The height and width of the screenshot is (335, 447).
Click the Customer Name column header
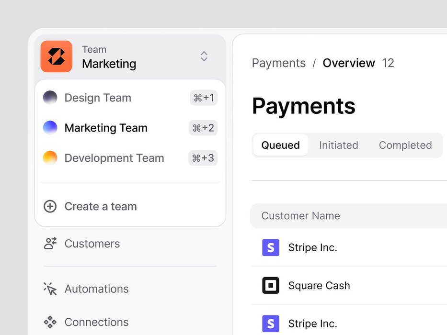pyautogui.click(x=301, y=216)
